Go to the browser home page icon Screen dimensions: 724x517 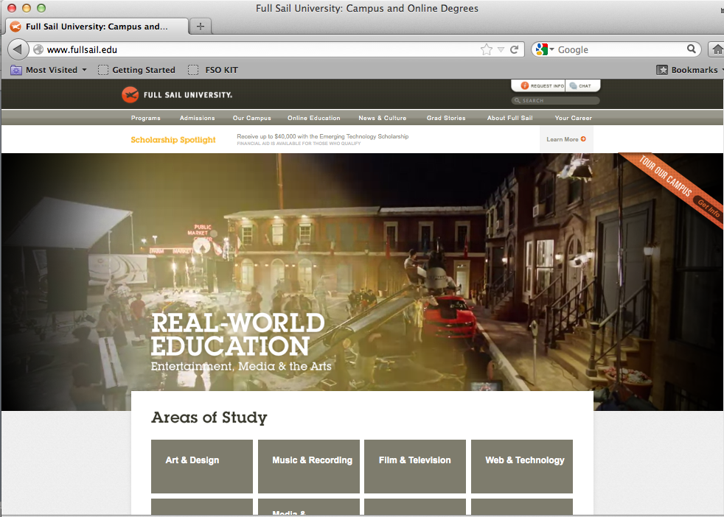pos(717,49)
